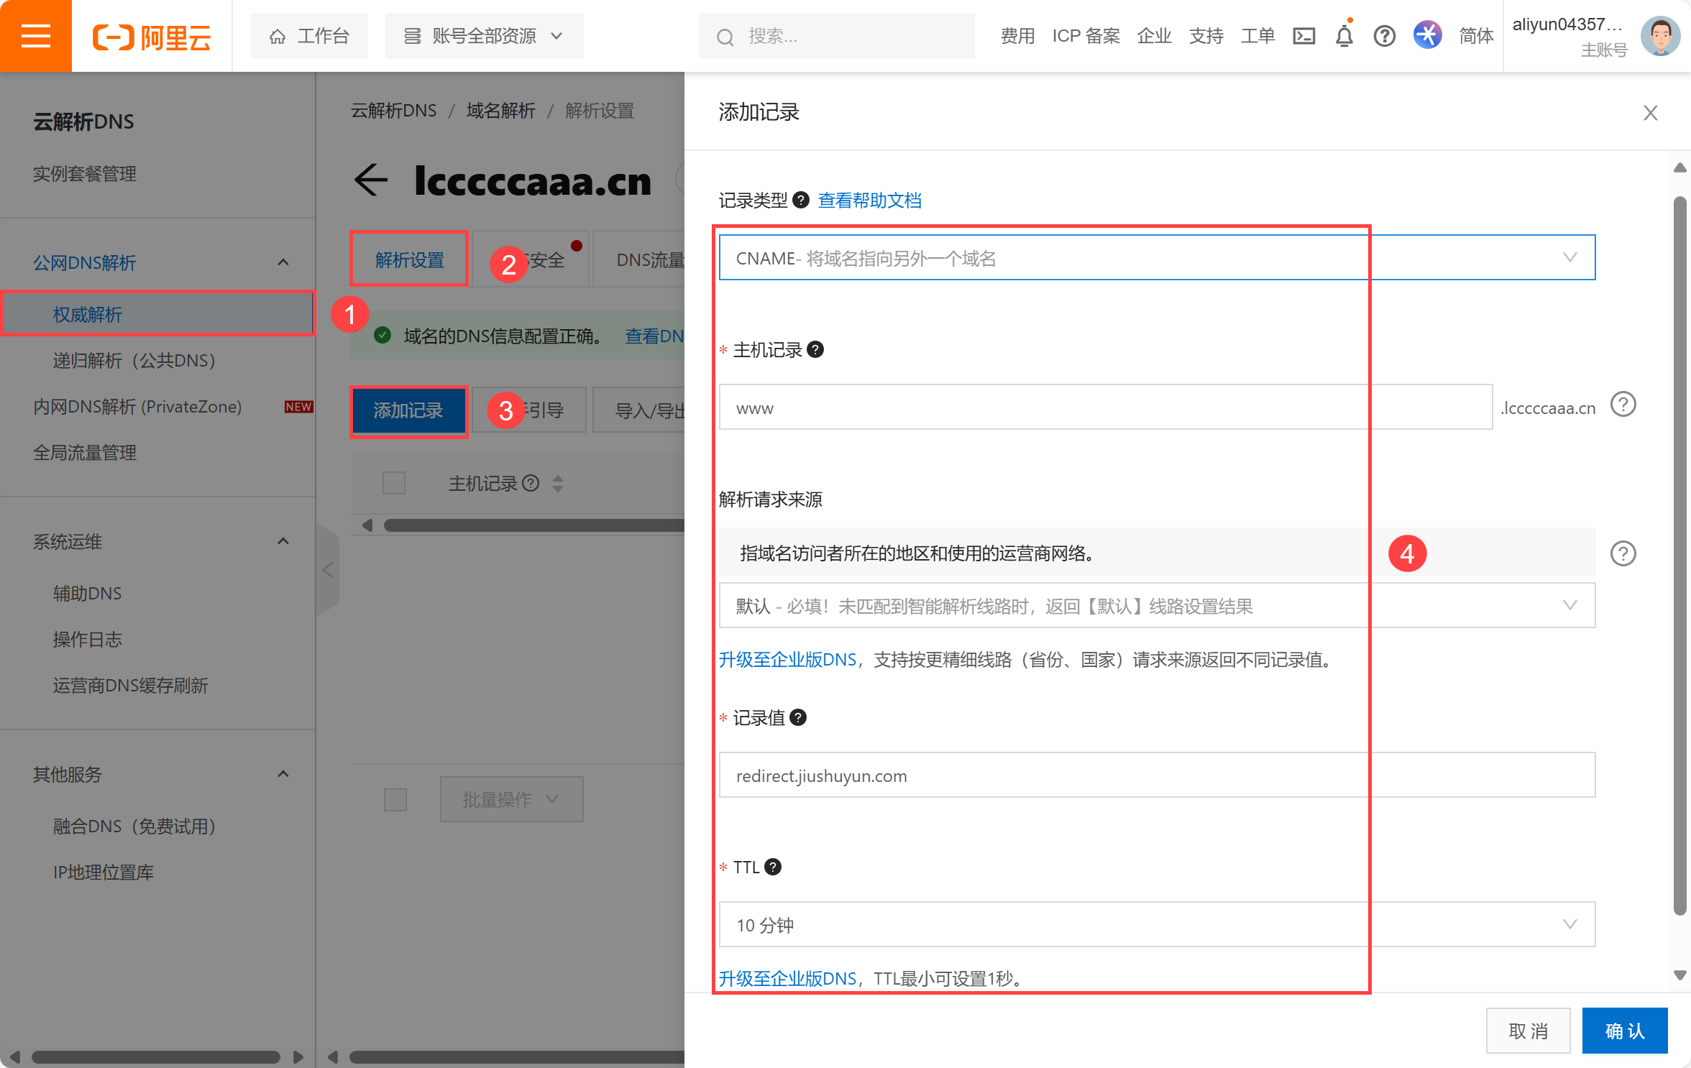Switch to the resolution settings tab
1691x1068 pixels.
click(410, 259)
